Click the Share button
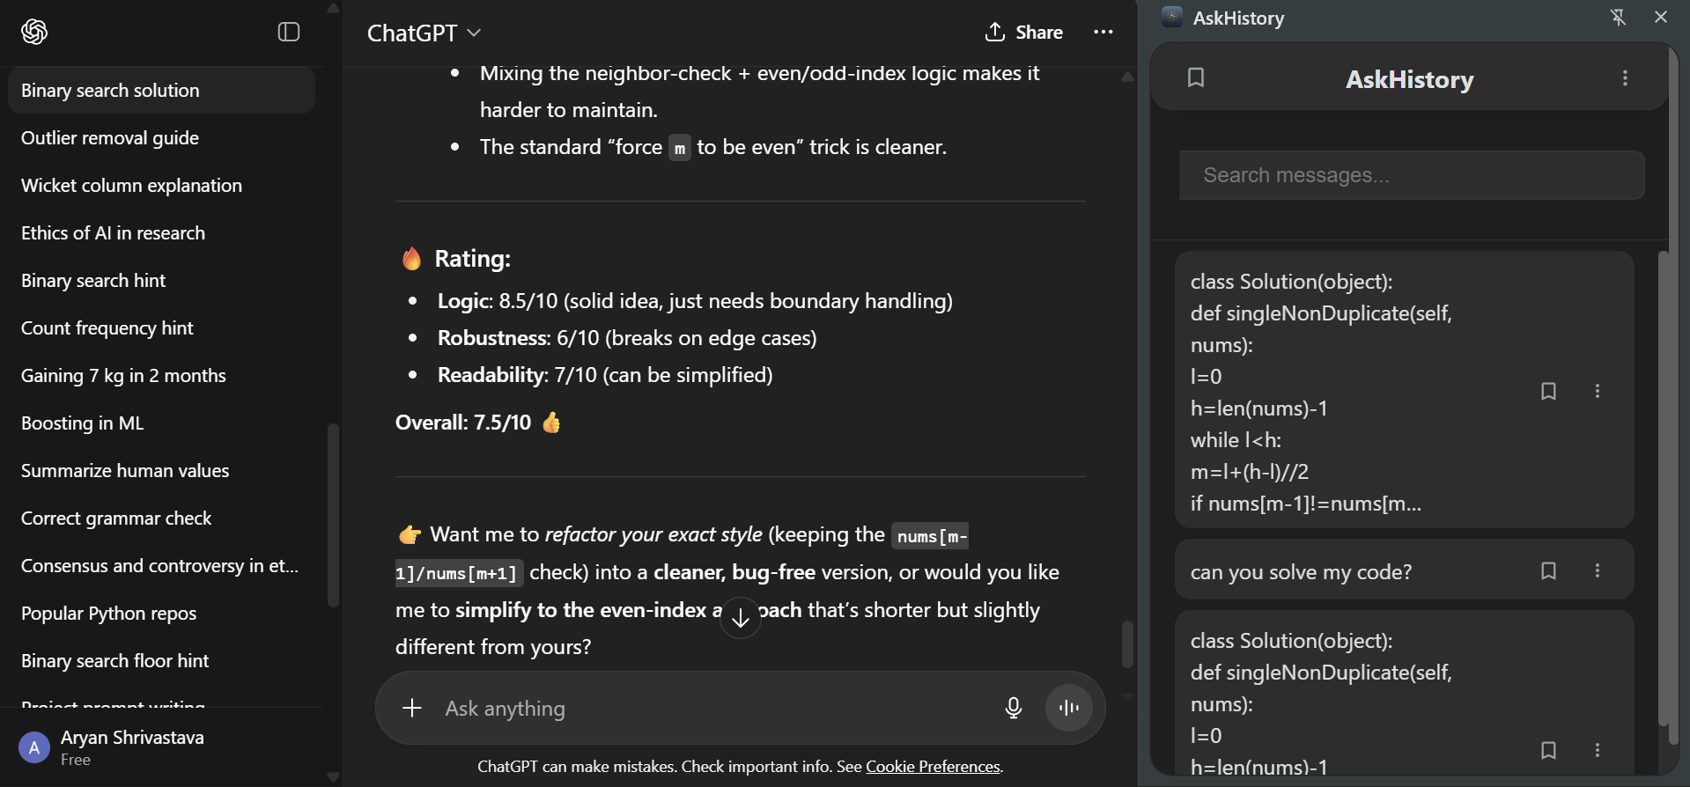 pos(1023,33)
